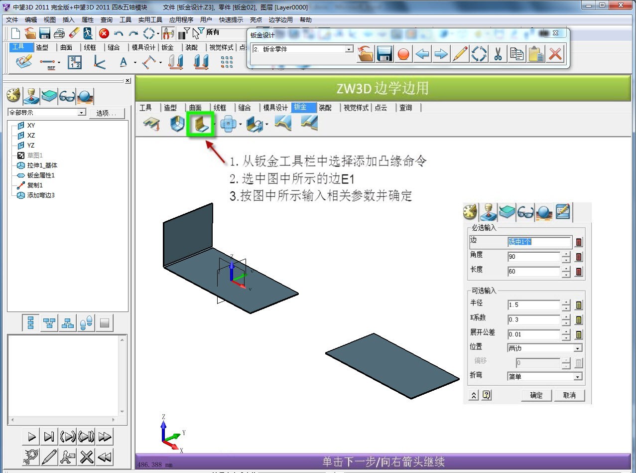Image resolution: width=636 pixels, height=473 pixels.
Task: Open the 插入 menu
Action: pos(69,20)
